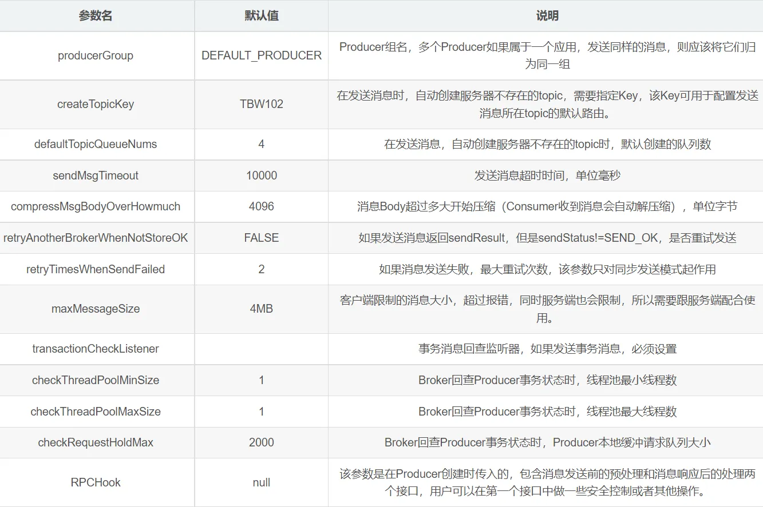Select the maxMessageSize parameter name
This screenshot has height=507, width=763.
(x=96, y=309)
